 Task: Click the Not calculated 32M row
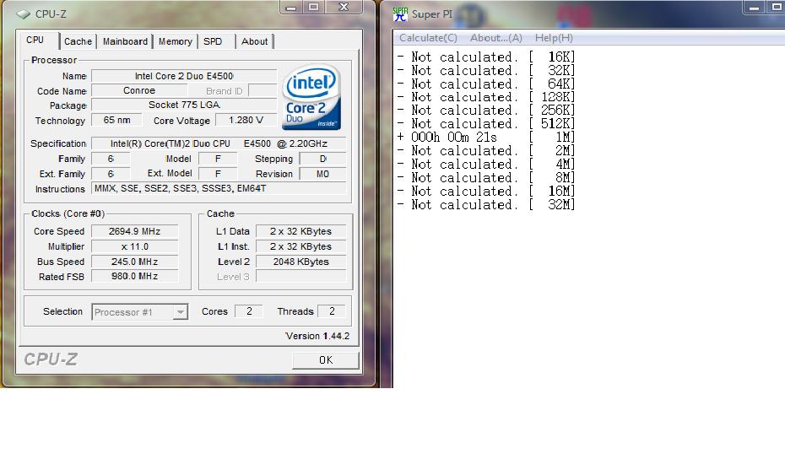pyautogui.click(x=486, y=205)
